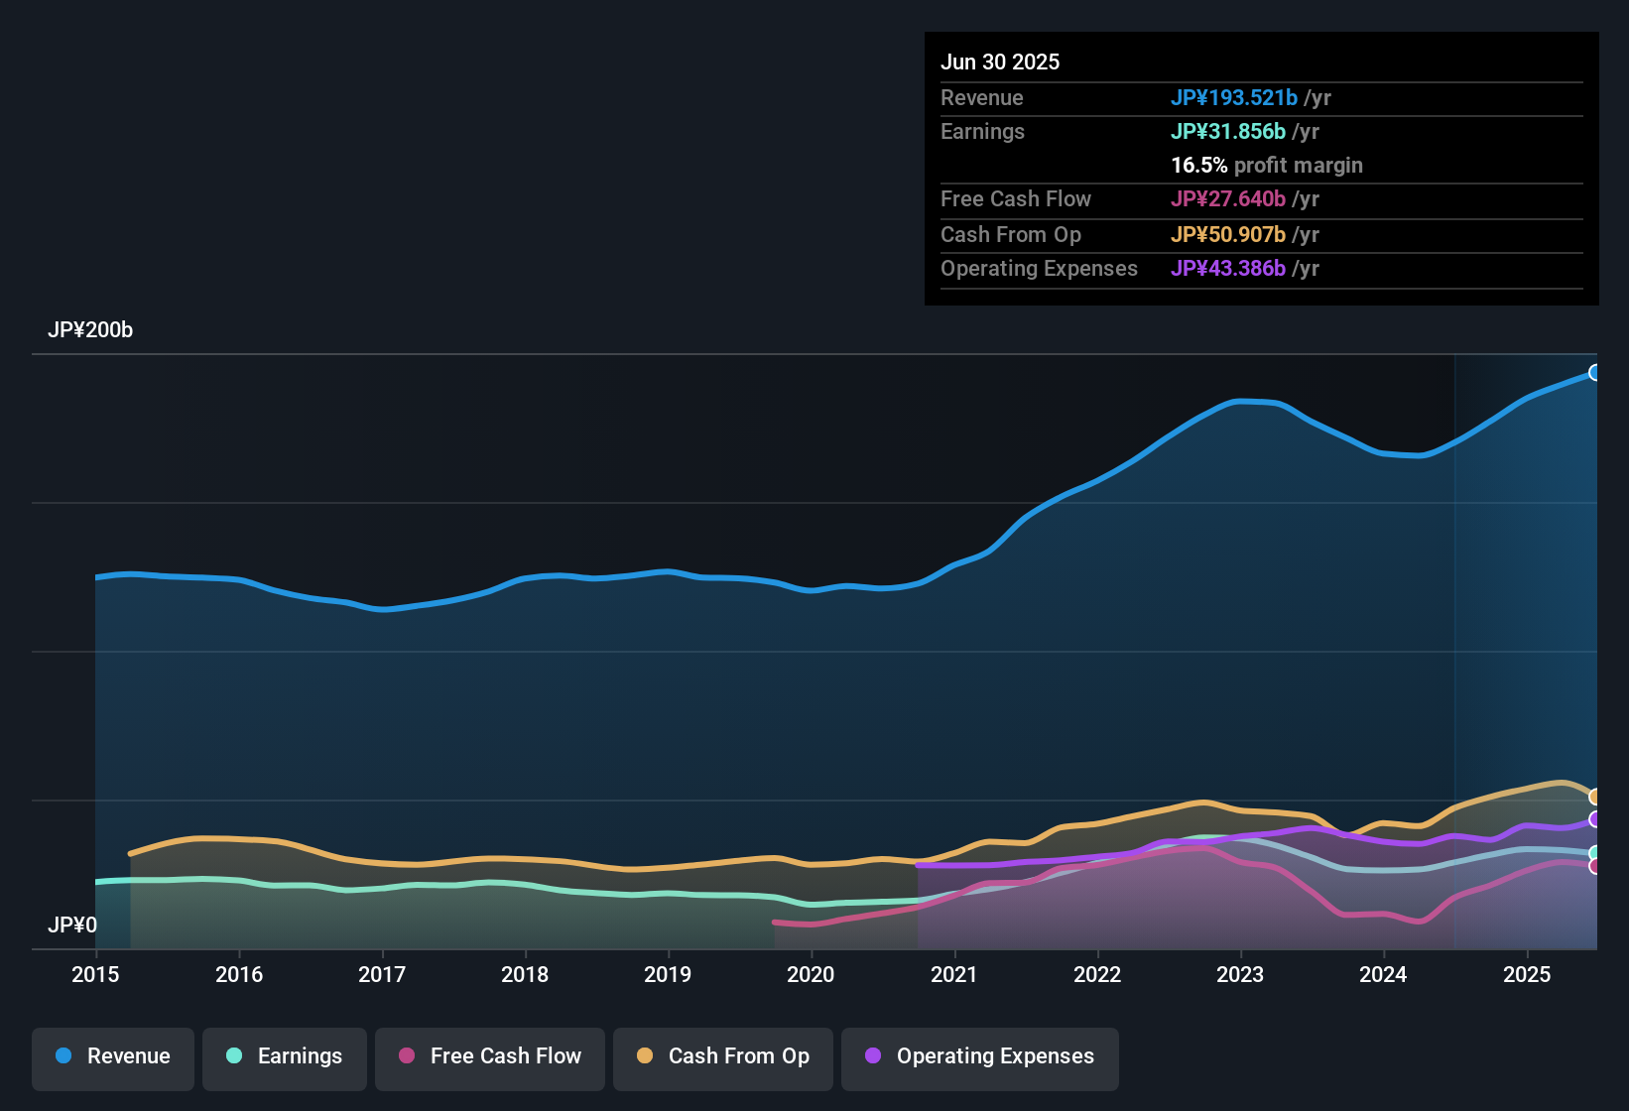The width and height of the screenshot is (1629, 1111).
Task: Click the purple Operating Expenses legend dot
Action: click(872, 1056)
